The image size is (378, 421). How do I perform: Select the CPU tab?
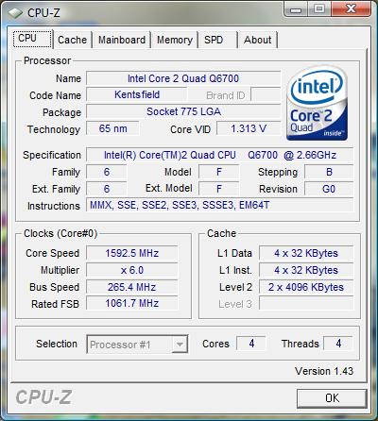click(32, 39)
